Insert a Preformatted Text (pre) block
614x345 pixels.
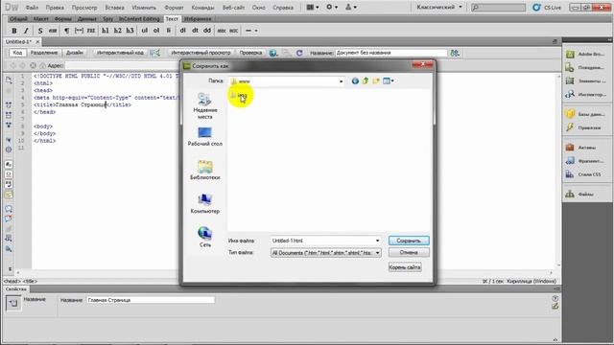pyautogui.click(x=91, y=31)
